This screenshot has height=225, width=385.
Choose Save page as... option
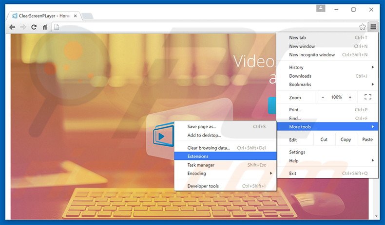(x=225, y=126)
